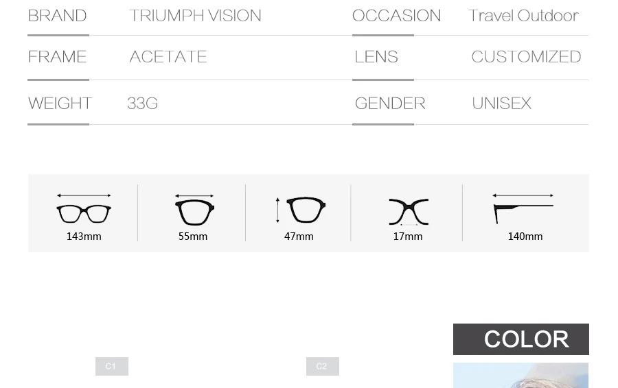The image size is (618, 388).
Task: Click the 17mm bridge measurement text
Action: coord(408,237)
